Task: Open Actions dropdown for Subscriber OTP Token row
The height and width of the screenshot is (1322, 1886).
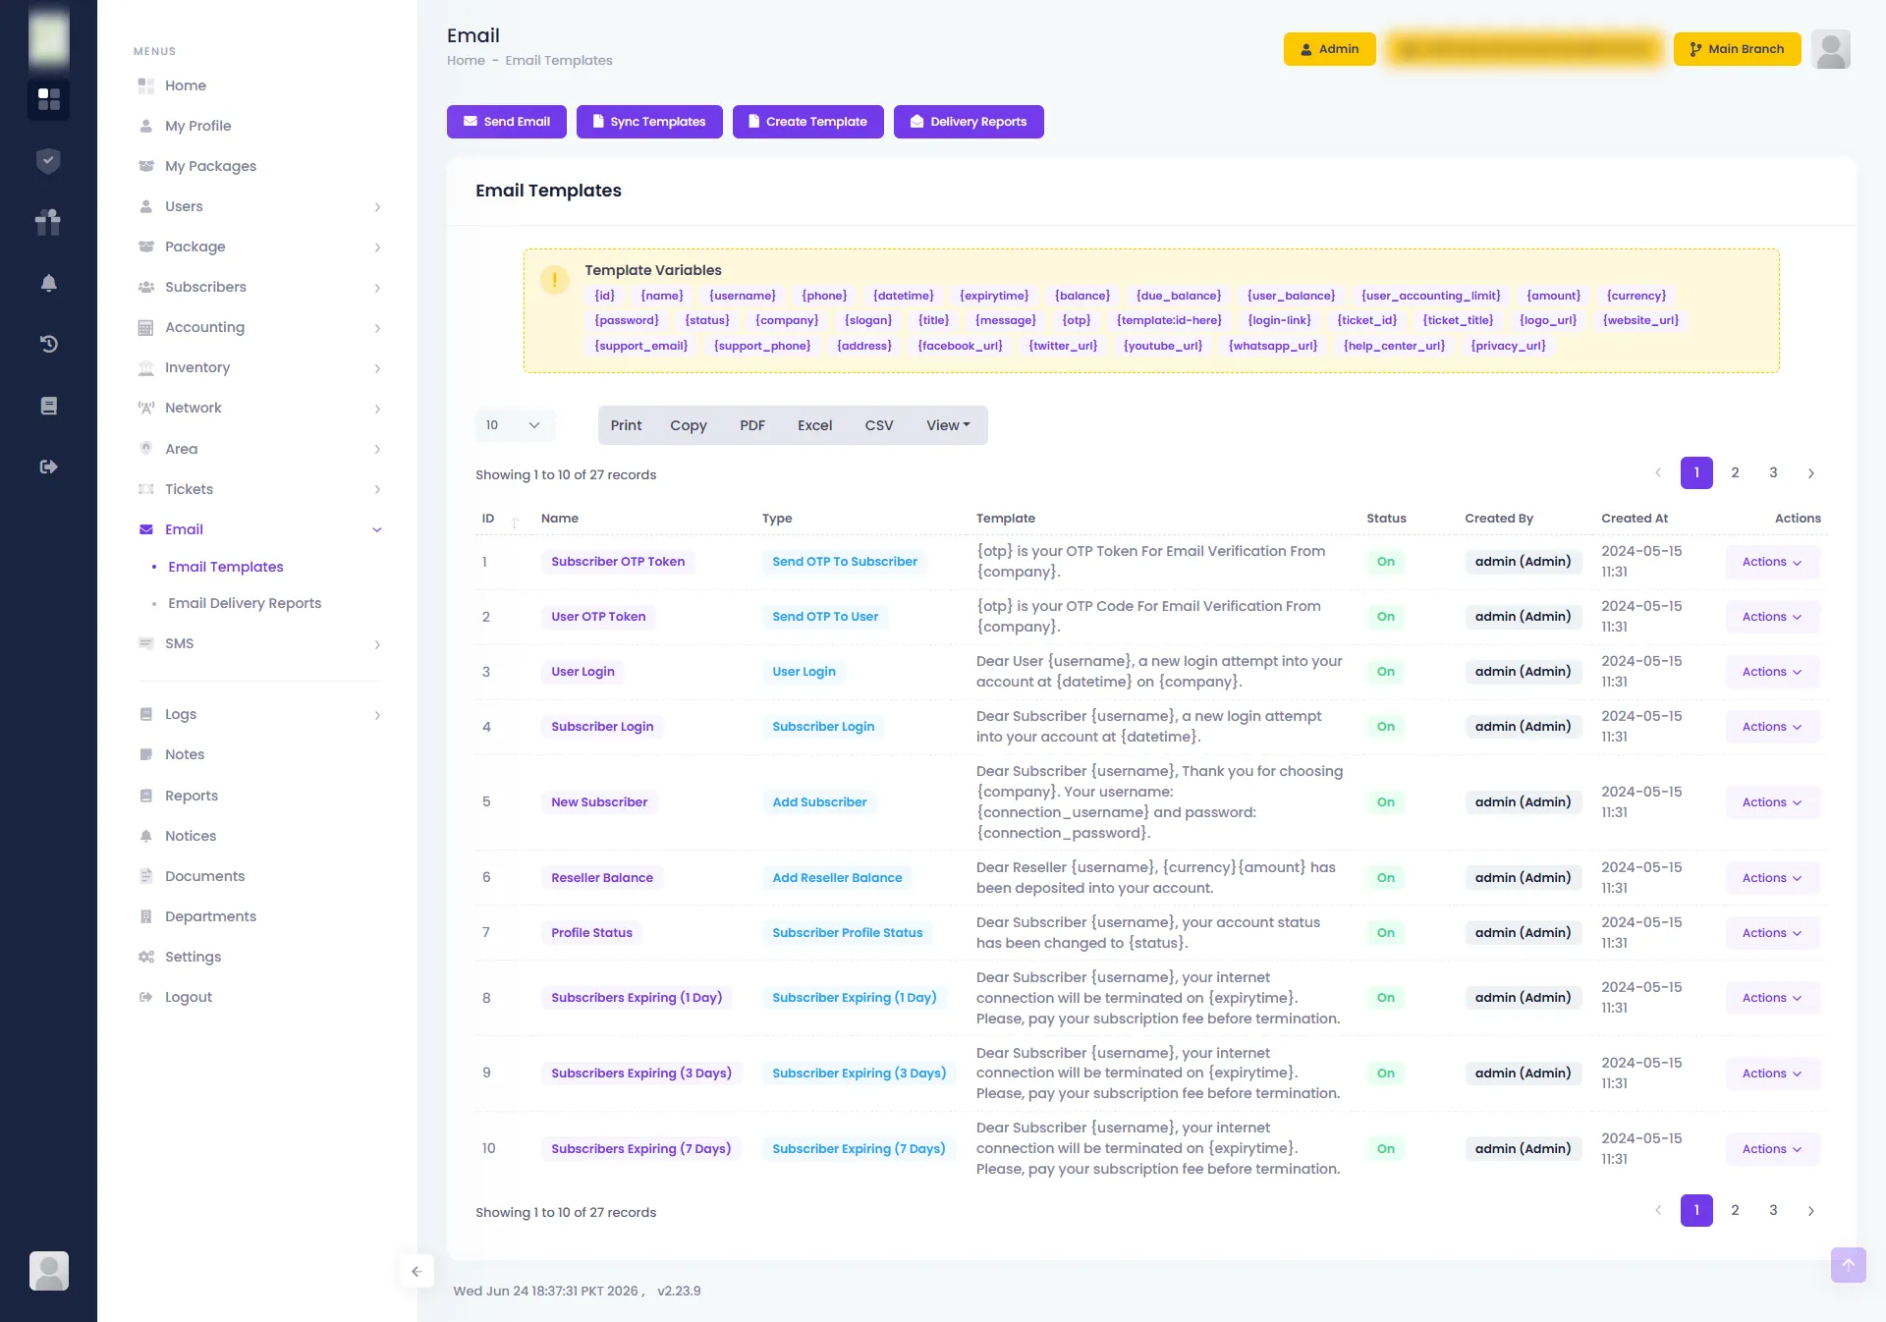Action: (x=1771, y=562)
